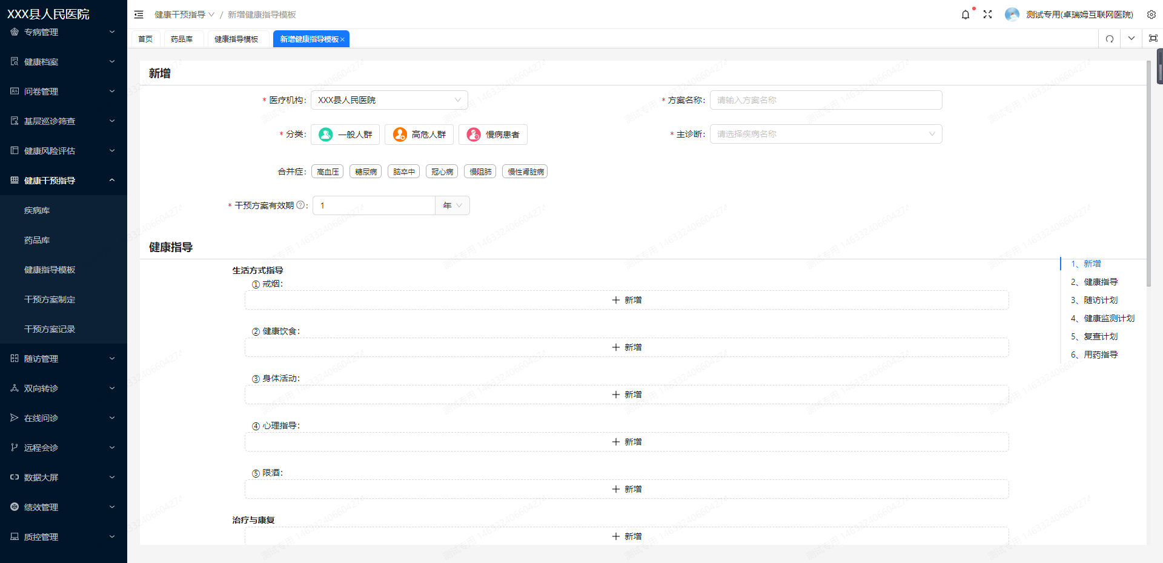Screen dimensions: 1163x563
Task: Open the 医疗机构 dropdown
Action: point(389,100)
